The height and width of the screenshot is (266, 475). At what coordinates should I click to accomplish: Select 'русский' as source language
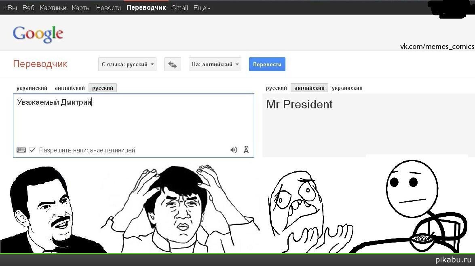pyautogui.click(x=103, y=88)
